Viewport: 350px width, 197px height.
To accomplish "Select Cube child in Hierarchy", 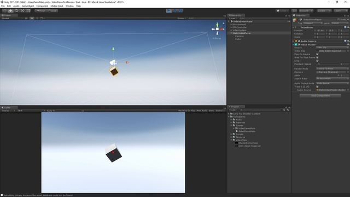I will tap(238, 39).
